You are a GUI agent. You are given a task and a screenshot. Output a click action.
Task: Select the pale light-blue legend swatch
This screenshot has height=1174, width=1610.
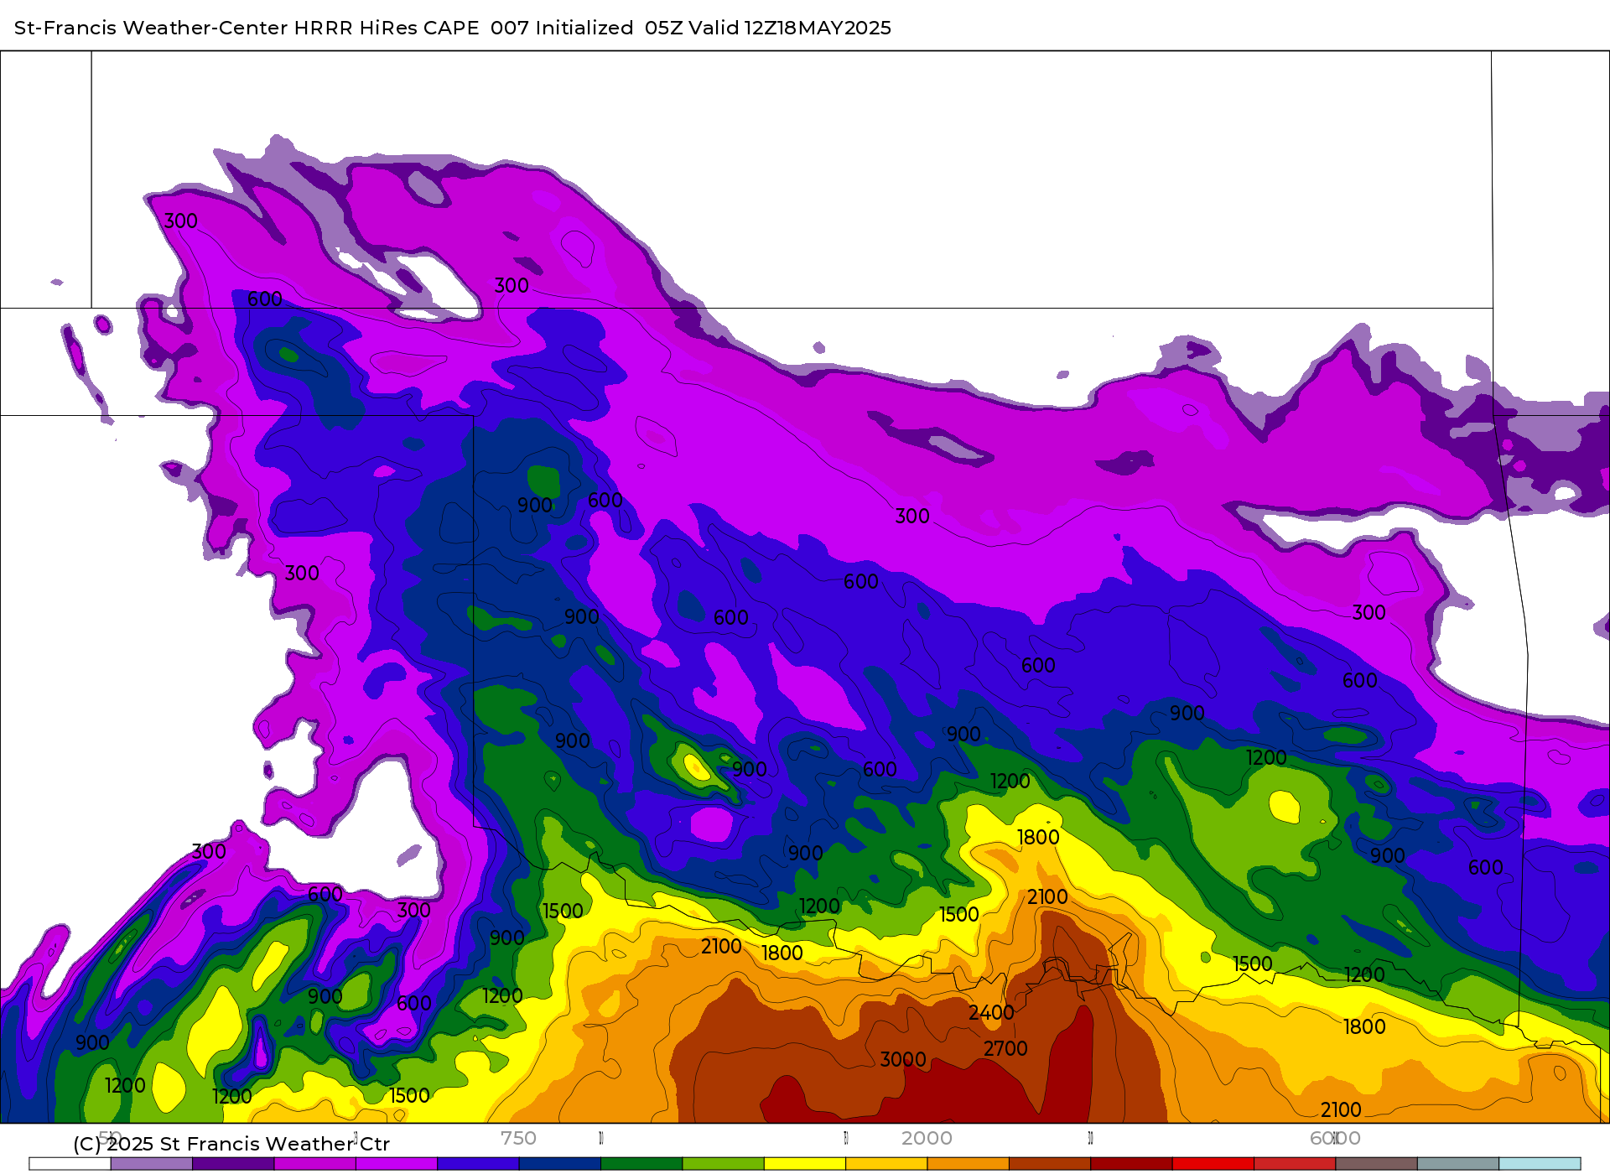coord(1540,1164)
